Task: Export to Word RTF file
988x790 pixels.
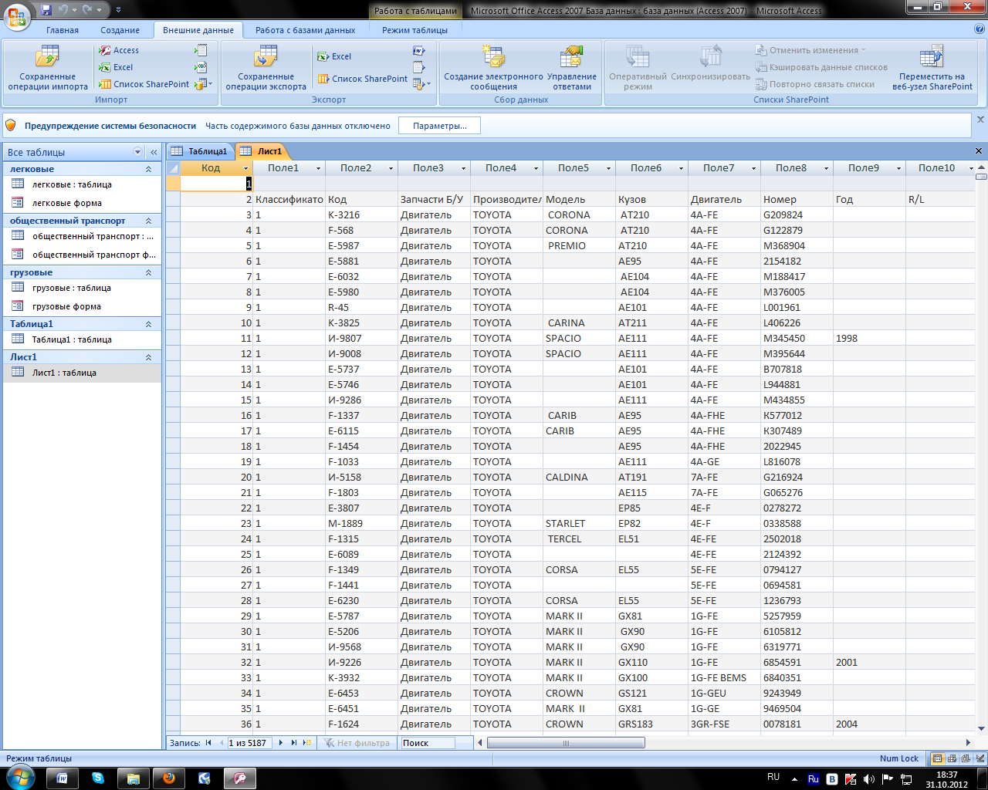Action: pos(419,50)
